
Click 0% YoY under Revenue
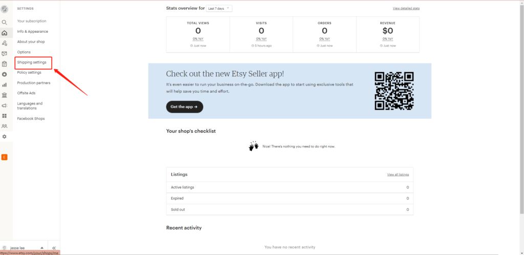point(388,39)
